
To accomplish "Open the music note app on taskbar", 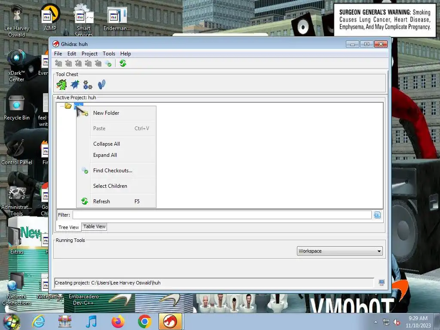I will (x=92, y=321).
